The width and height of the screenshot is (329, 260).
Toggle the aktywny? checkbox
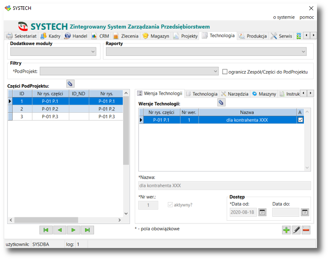click(x=170, y=205)
